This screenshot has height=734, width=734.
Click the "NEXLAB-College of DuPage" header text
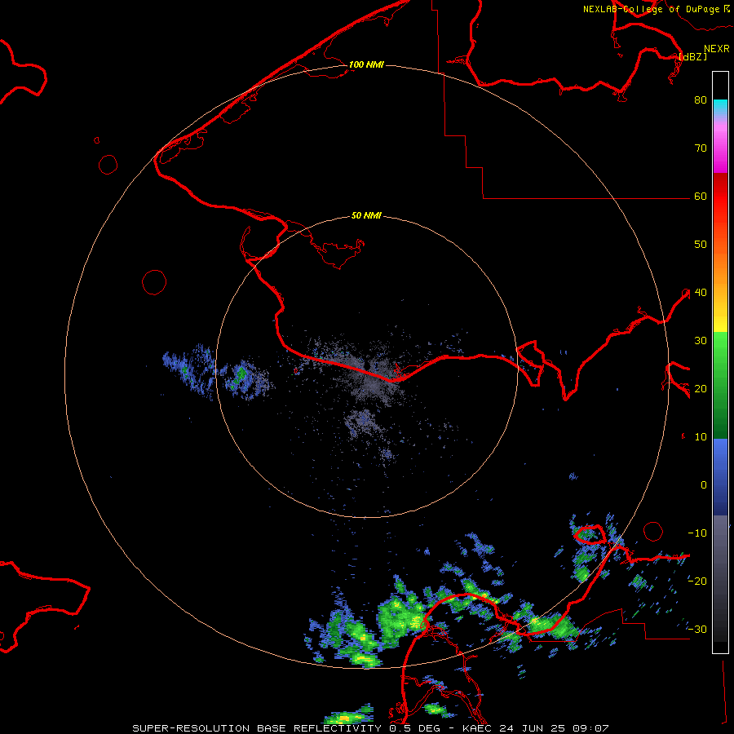point(651,9)
